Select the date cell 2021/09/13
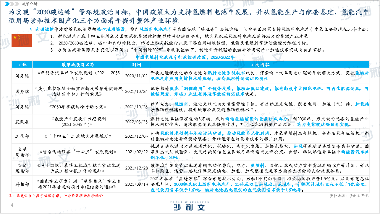Screen dimensions: 380x214 point(136,184)
